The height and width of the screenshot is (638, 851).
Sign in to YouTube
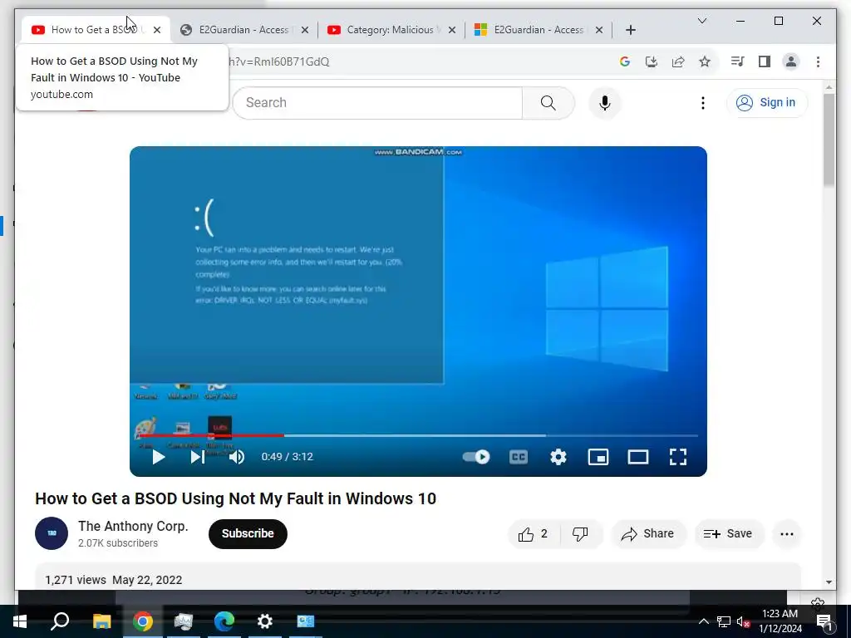click(766, 102)
